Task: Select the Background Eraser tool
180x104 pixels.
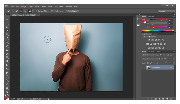Action: pyautogui.click(x=7, y=57)
